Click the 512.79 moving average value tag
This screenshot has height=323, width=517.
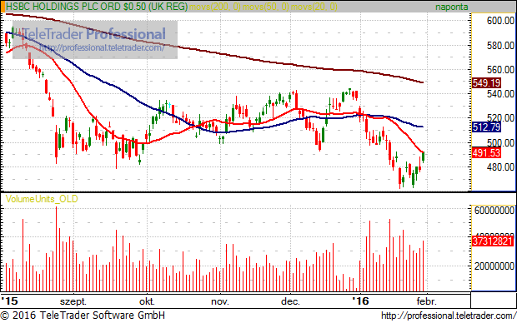click(x=486, y=127)
